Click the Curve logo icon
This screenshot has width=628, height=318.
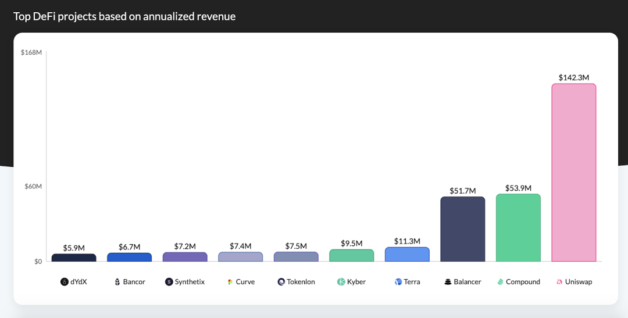pos(230,282)
